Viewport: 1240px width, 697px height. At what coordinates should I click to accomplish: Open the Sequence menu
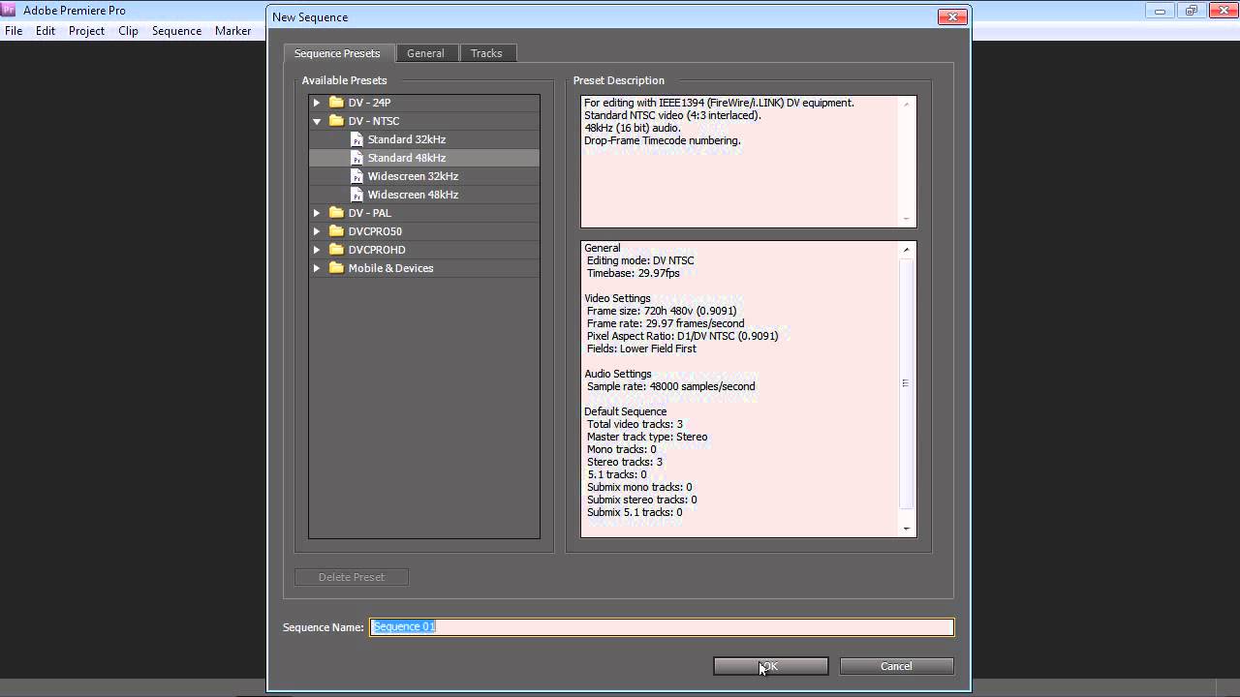[x=176, y=31]
